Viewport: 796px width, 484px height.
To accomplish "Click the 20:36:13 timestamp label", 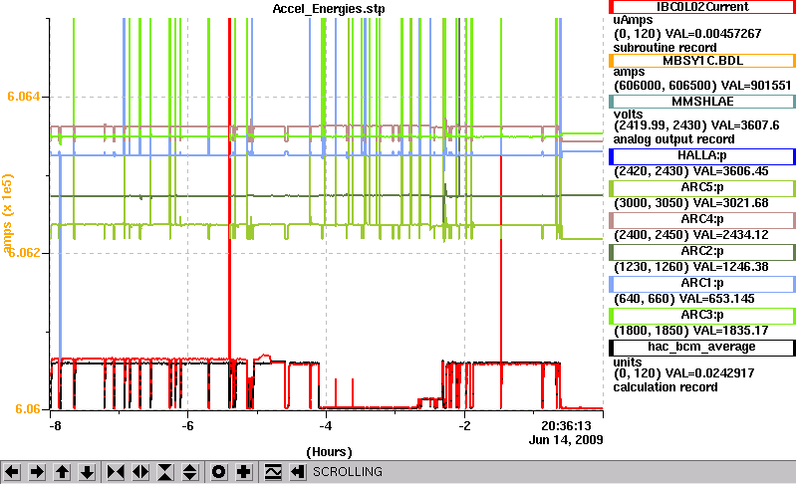I will pos(566,425).
